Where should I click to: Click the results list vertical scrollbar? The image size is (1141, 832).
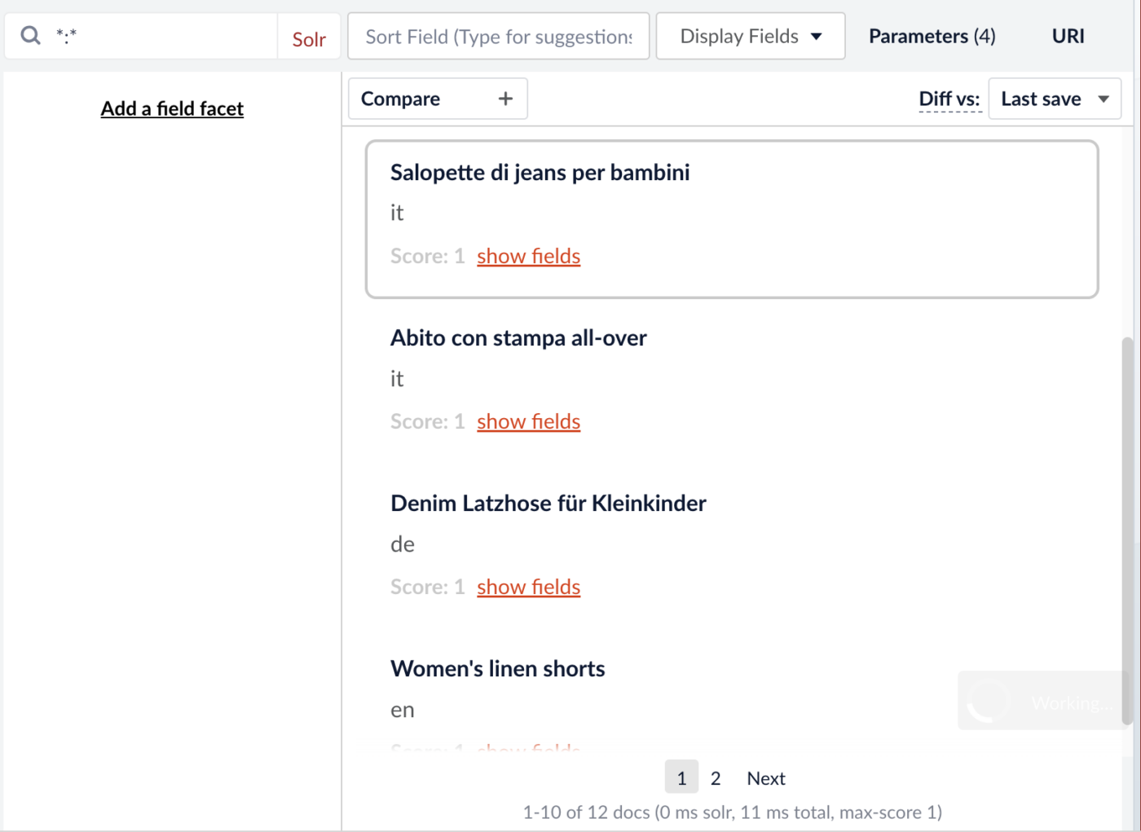point(1127,530)
